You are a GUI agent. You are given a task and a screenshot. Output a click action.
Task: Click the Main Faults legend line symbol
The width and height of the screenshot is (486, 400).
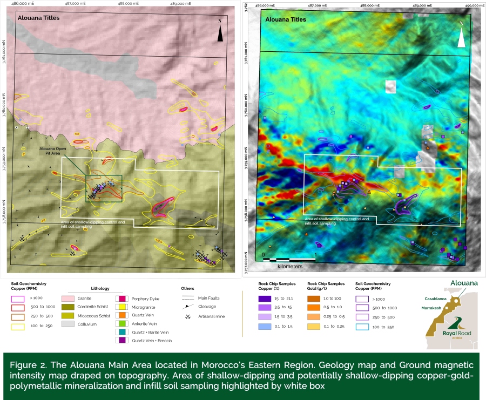coord(188,297)
